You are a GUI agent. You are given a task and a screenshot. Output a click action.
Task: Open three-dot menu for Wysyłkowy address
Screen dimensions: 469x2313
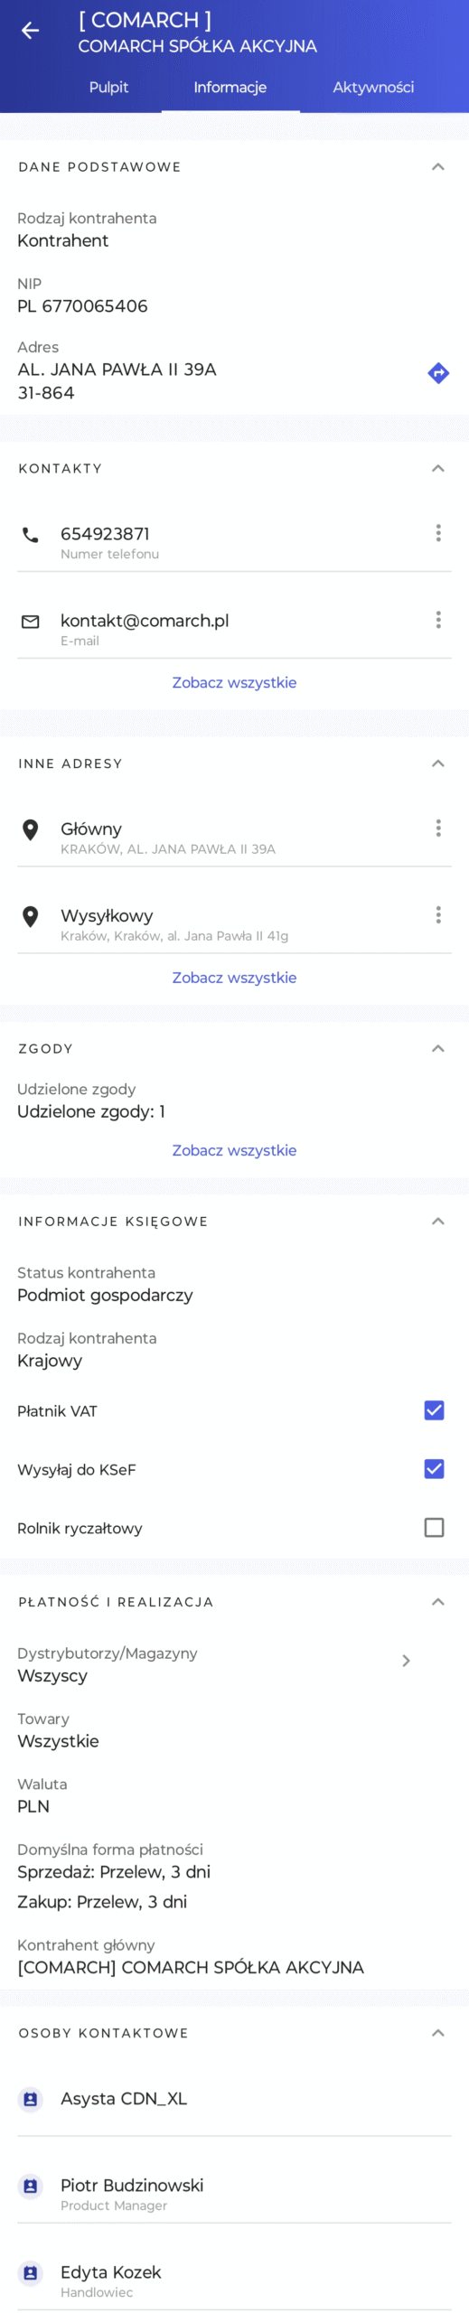[438, 914]
